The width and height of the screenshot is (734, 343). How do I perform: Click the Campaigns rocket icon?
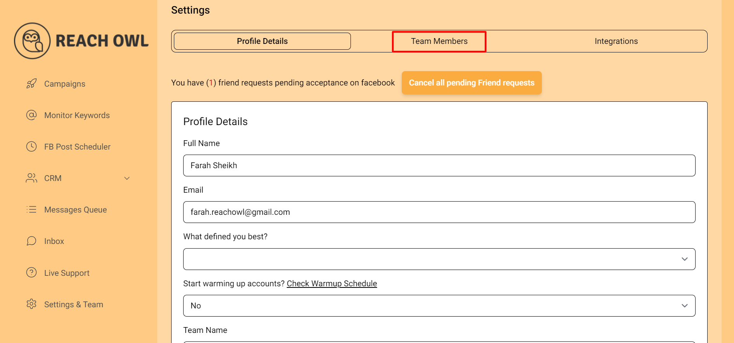coord(31,84)
